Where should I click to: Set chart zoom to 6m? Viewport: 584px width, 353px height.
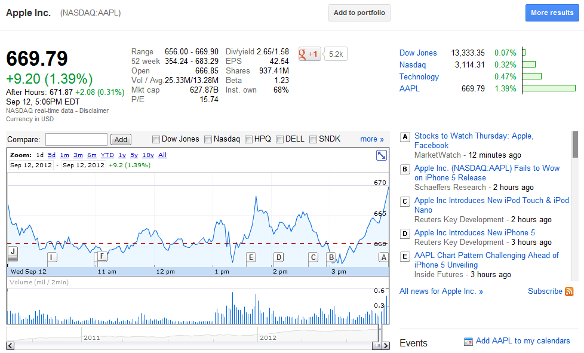(x=92, y=155)
